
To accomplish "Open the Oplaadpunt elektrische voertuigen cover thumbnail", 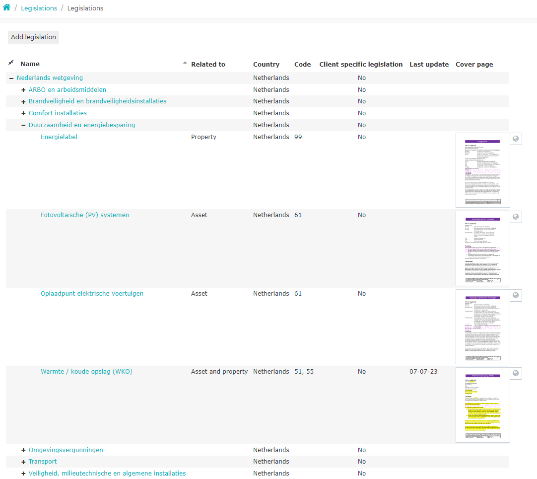I will [x=482, y=327].
